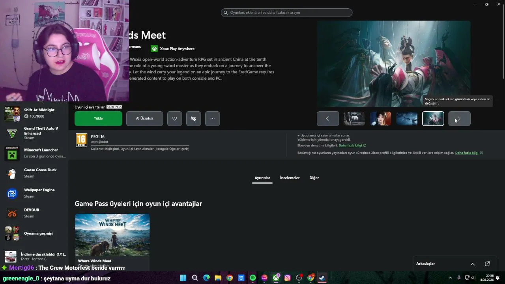The width and height of the screenshot is (505, 284).
Task: Switch to Xbox app on taskbar
Action: tap(276, 278)
